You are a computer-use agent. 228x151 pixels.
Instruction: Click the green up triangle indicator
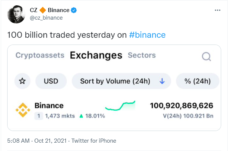click(x=81, y=116)
